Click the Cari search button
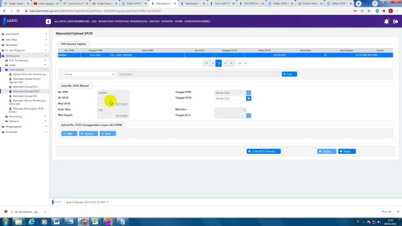The image size is (402, 226). 289,74
